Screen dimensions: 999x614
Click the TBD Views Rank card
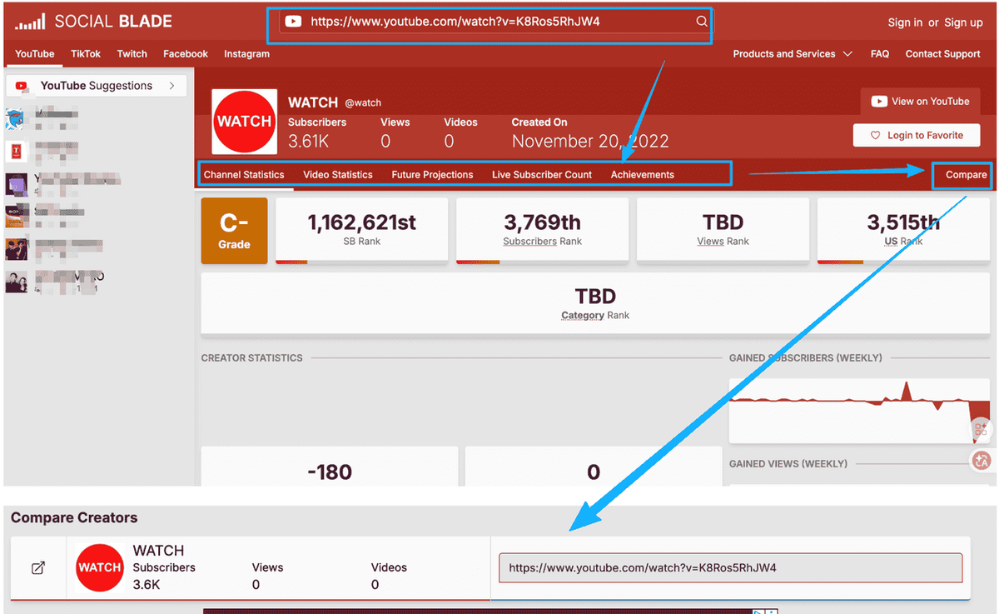(723, 231)
